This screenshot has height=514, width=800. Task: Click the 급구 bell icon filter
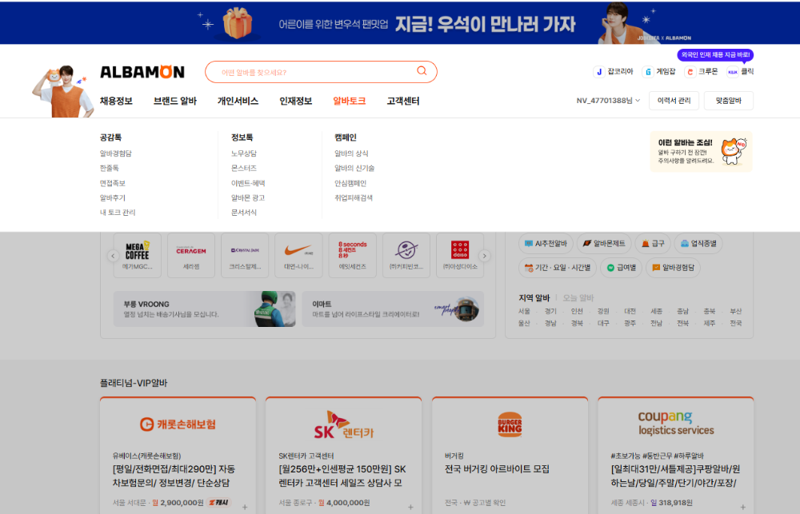(644, 244)
